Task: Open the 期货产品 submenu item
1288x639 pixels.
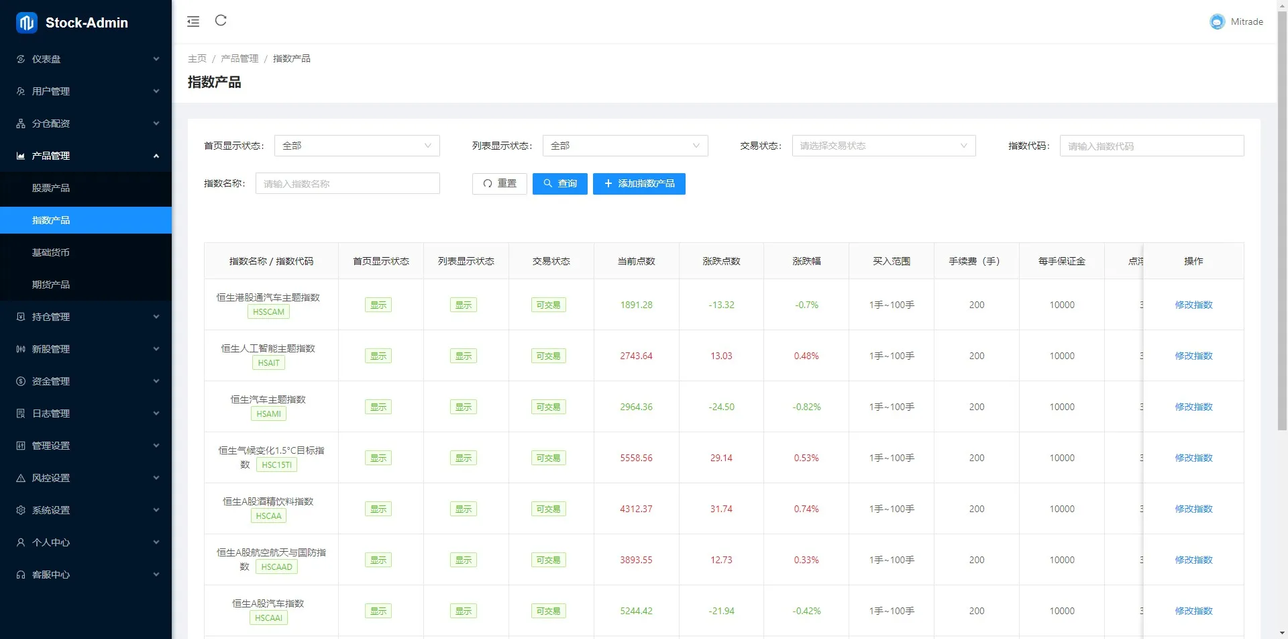Action: (x=51, y=285)
